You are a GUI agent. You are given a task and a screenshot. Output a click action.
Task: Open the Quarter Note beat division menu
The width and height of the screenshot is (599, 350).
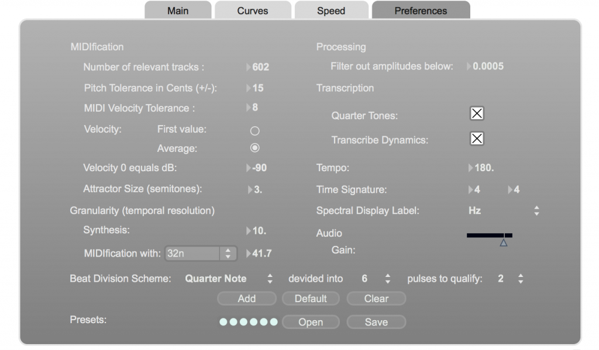(x=229, y=279)
